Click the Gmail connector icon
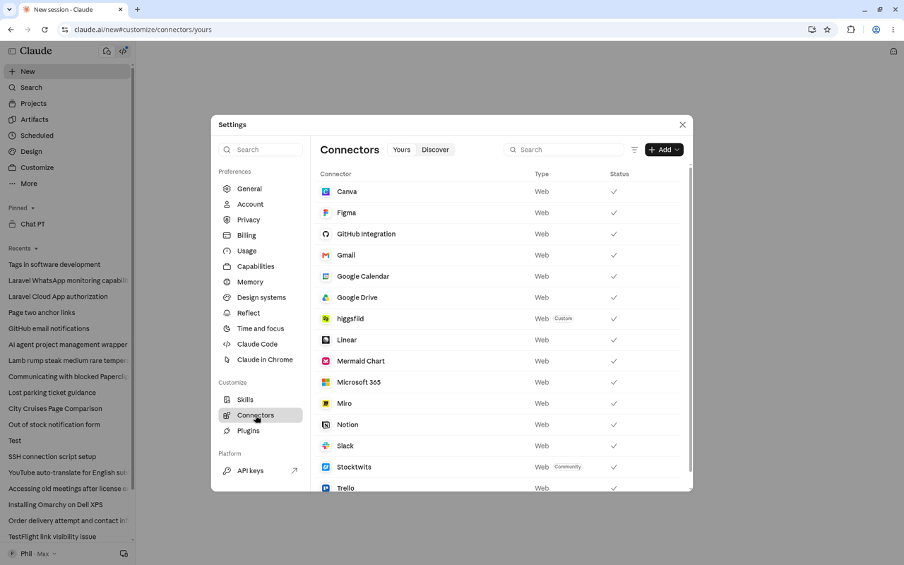 point(326,255)
